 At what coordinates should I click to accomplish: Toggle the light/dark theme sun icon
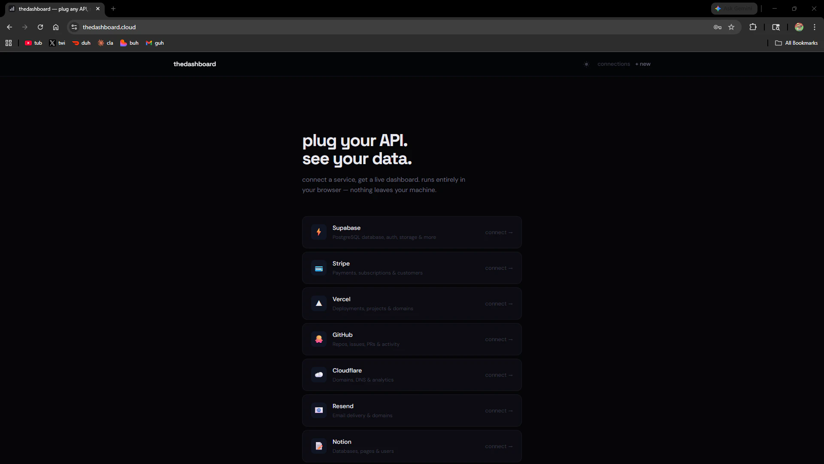pyautogui.click(x=587, y=64)
